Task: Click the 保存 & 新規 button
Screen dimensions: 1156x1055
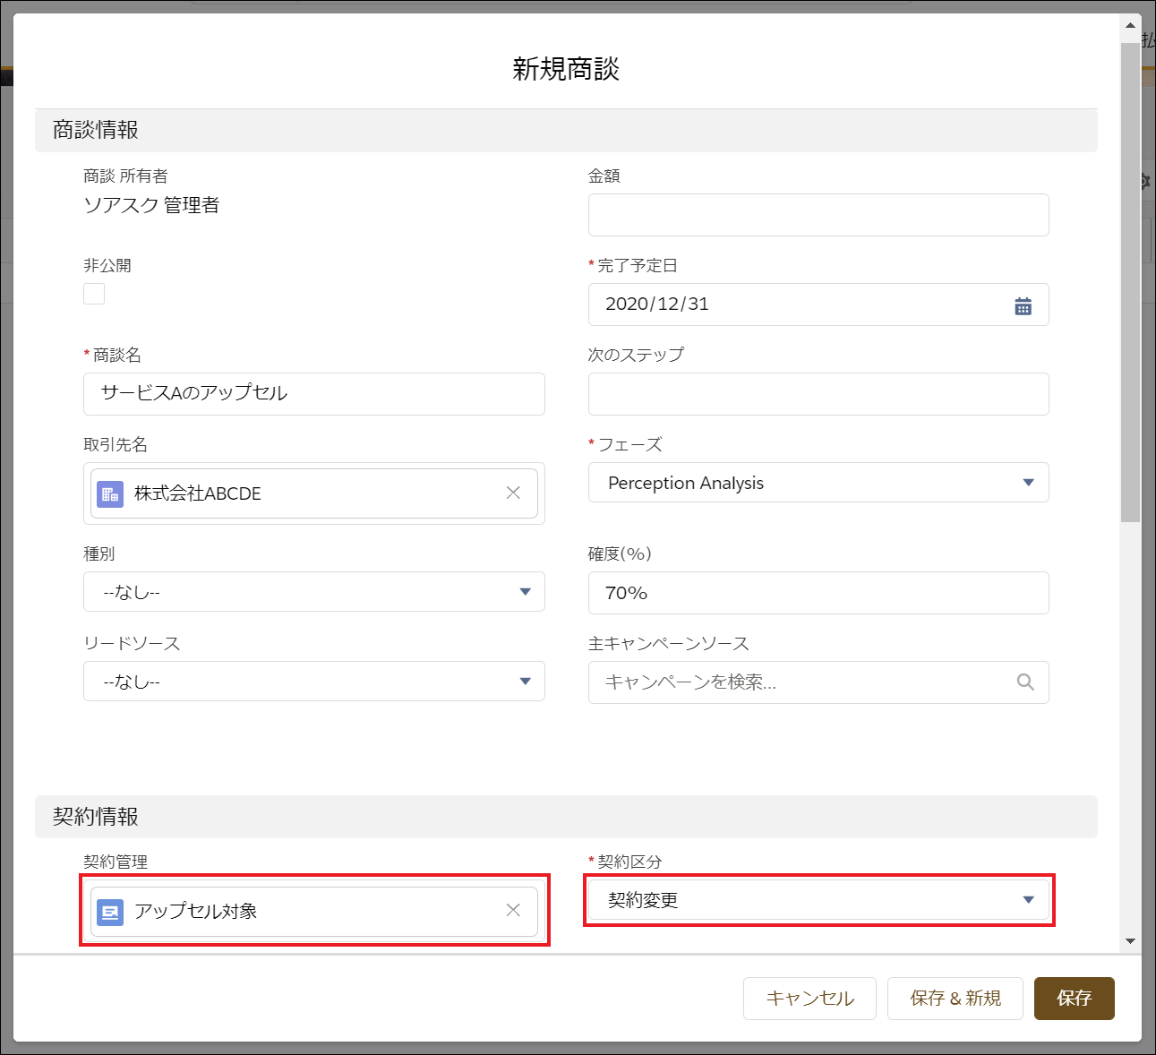Action: point(955,998)
